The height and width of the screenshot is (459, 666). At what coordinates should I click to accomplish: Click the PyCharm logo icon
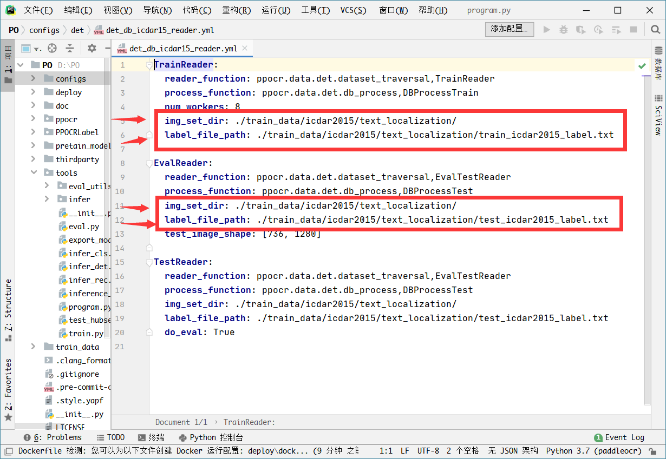tap(10, 10)
